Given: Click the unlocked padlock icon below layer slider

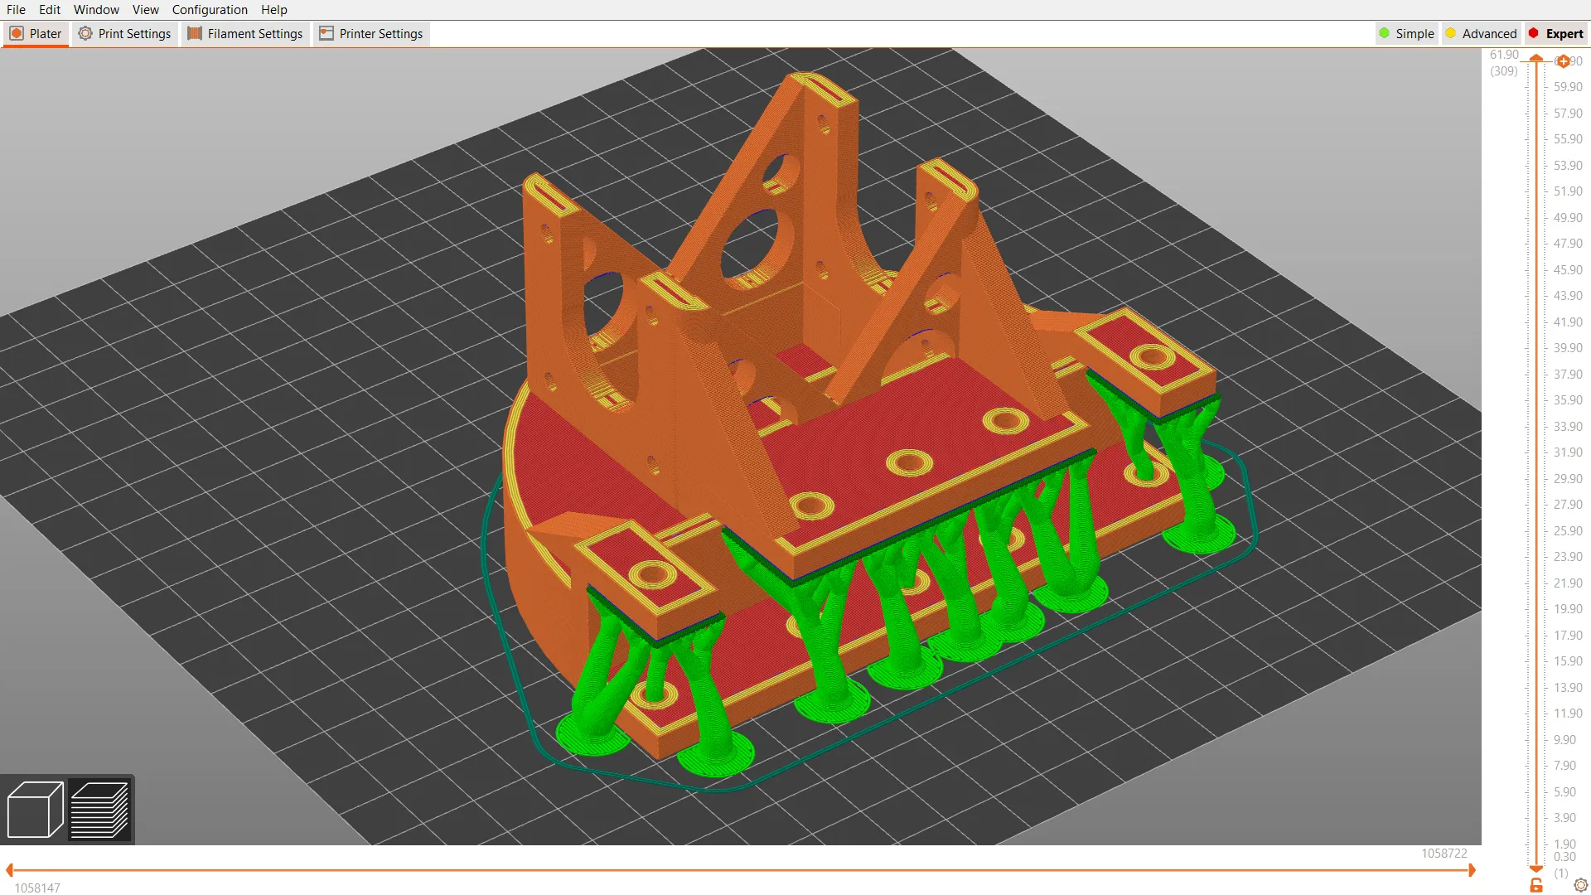Looking at the screenshot, I should coord(1537,885).
